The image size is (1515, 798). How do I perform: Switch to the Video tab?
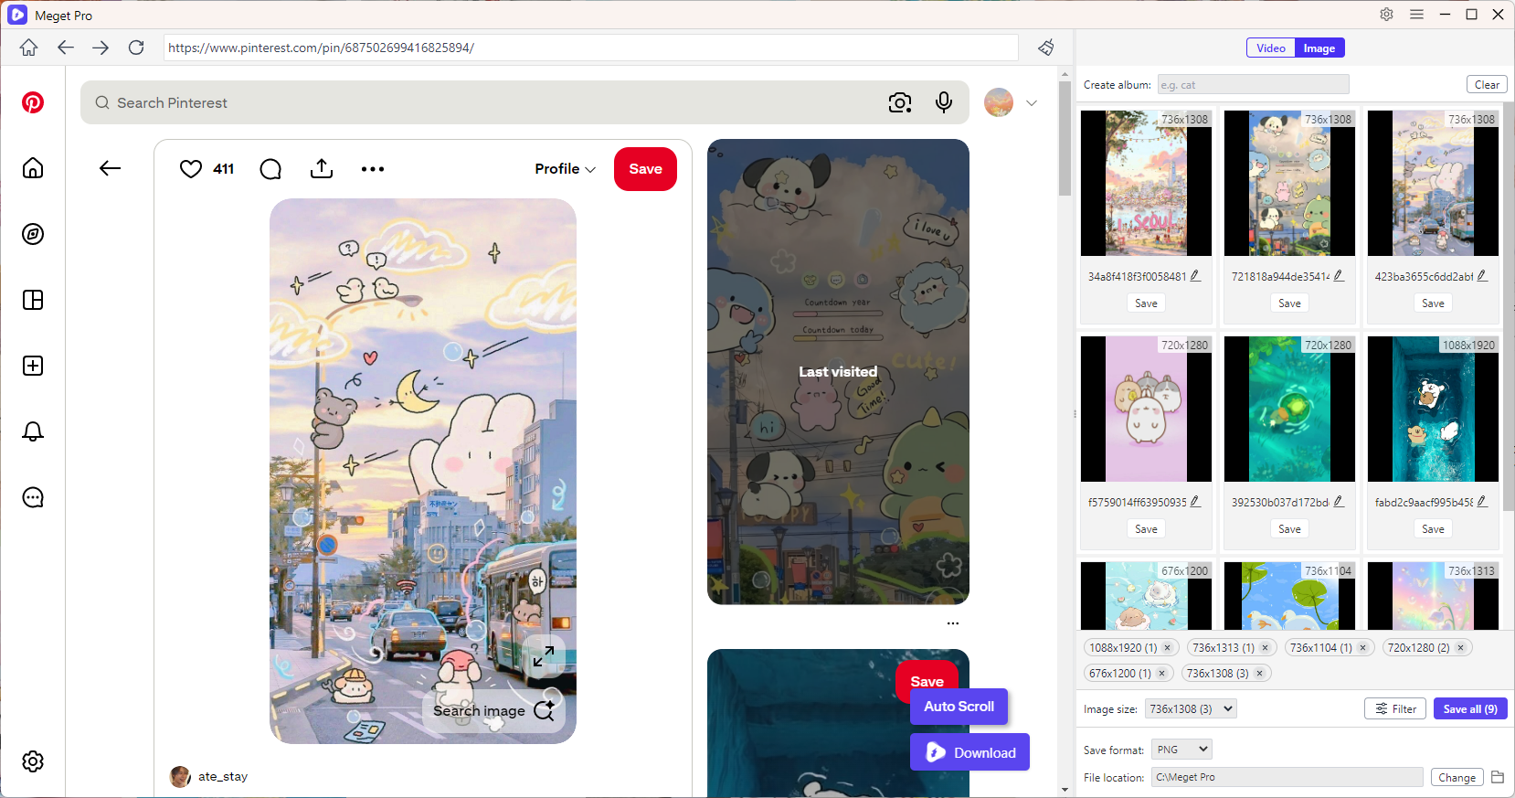1271,48
